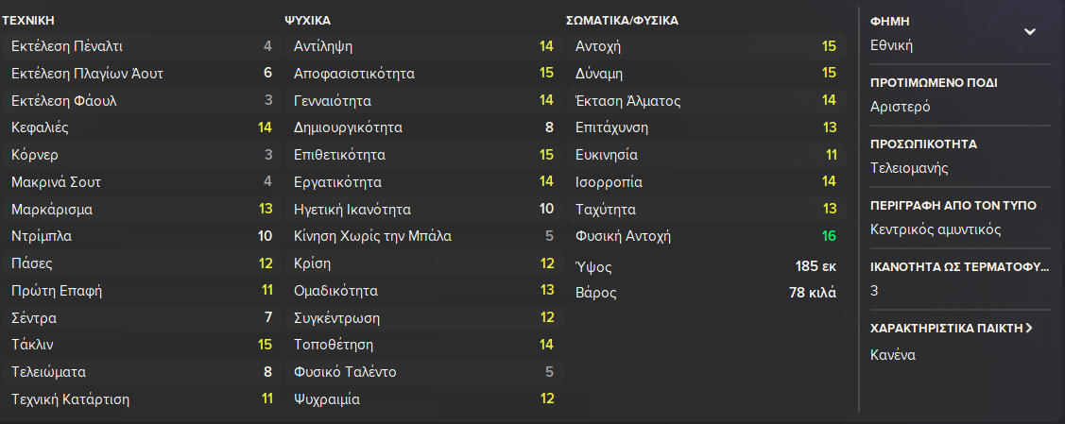This screenshot has width=1065, height=424.
Task: Select the Φυσική Αντοχή row
Action: point(705,236)
